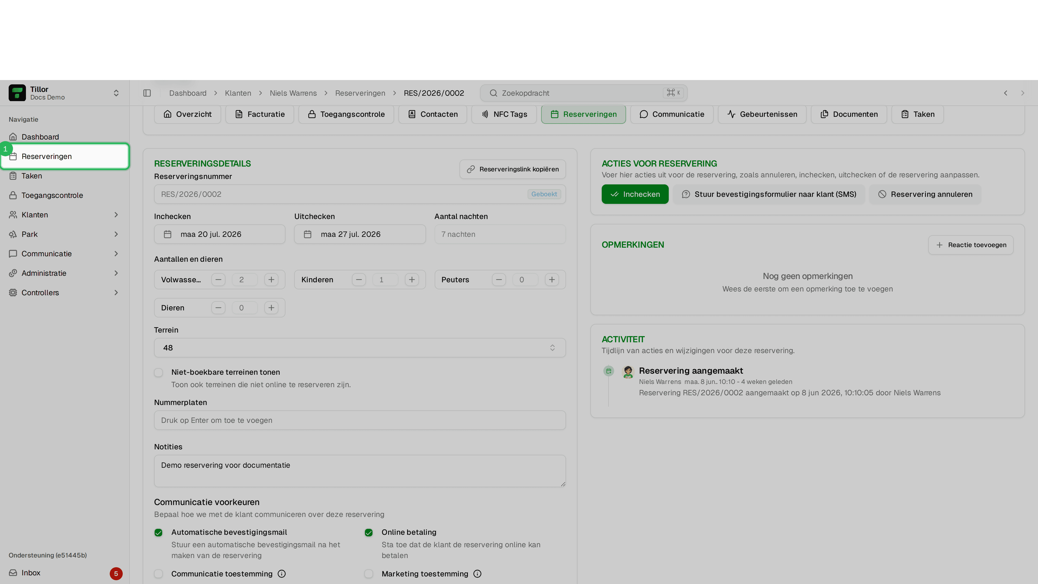Expand Controllers sidebar section
This screenshot has height=584, width=1038.
[x=65, y=293]
